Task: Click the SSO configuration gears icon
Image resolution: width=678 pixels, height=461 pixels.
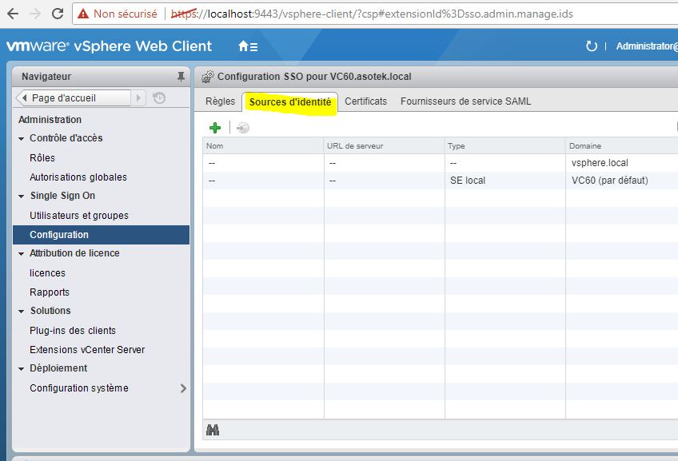Action: click(x=208, y=77)
